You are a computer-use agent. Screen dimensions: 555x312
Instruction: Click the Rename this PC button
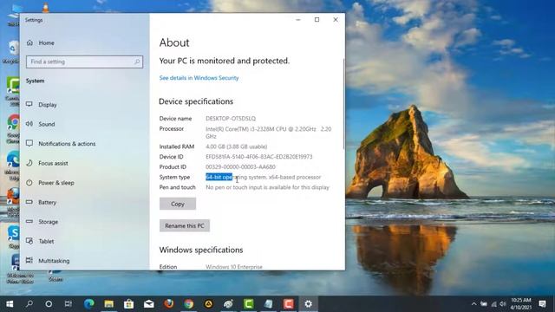185,225
